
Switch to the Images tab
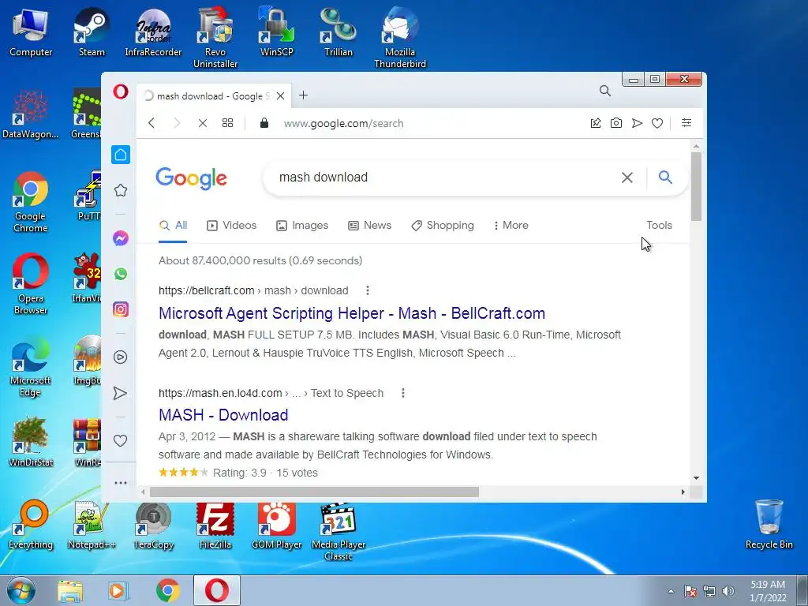tap(302, 225)
